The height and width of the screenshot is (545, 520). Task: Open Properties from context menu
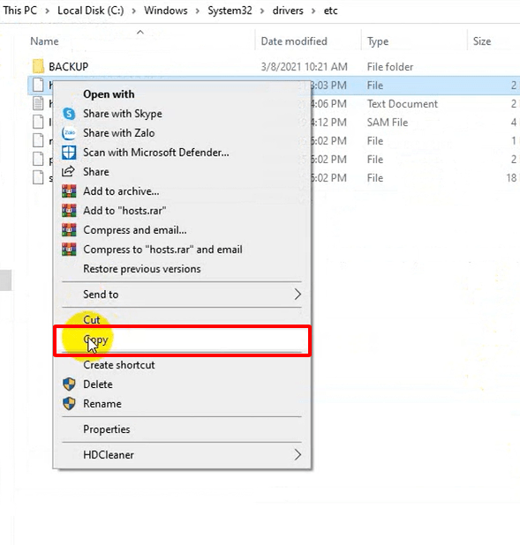point(182,429)
